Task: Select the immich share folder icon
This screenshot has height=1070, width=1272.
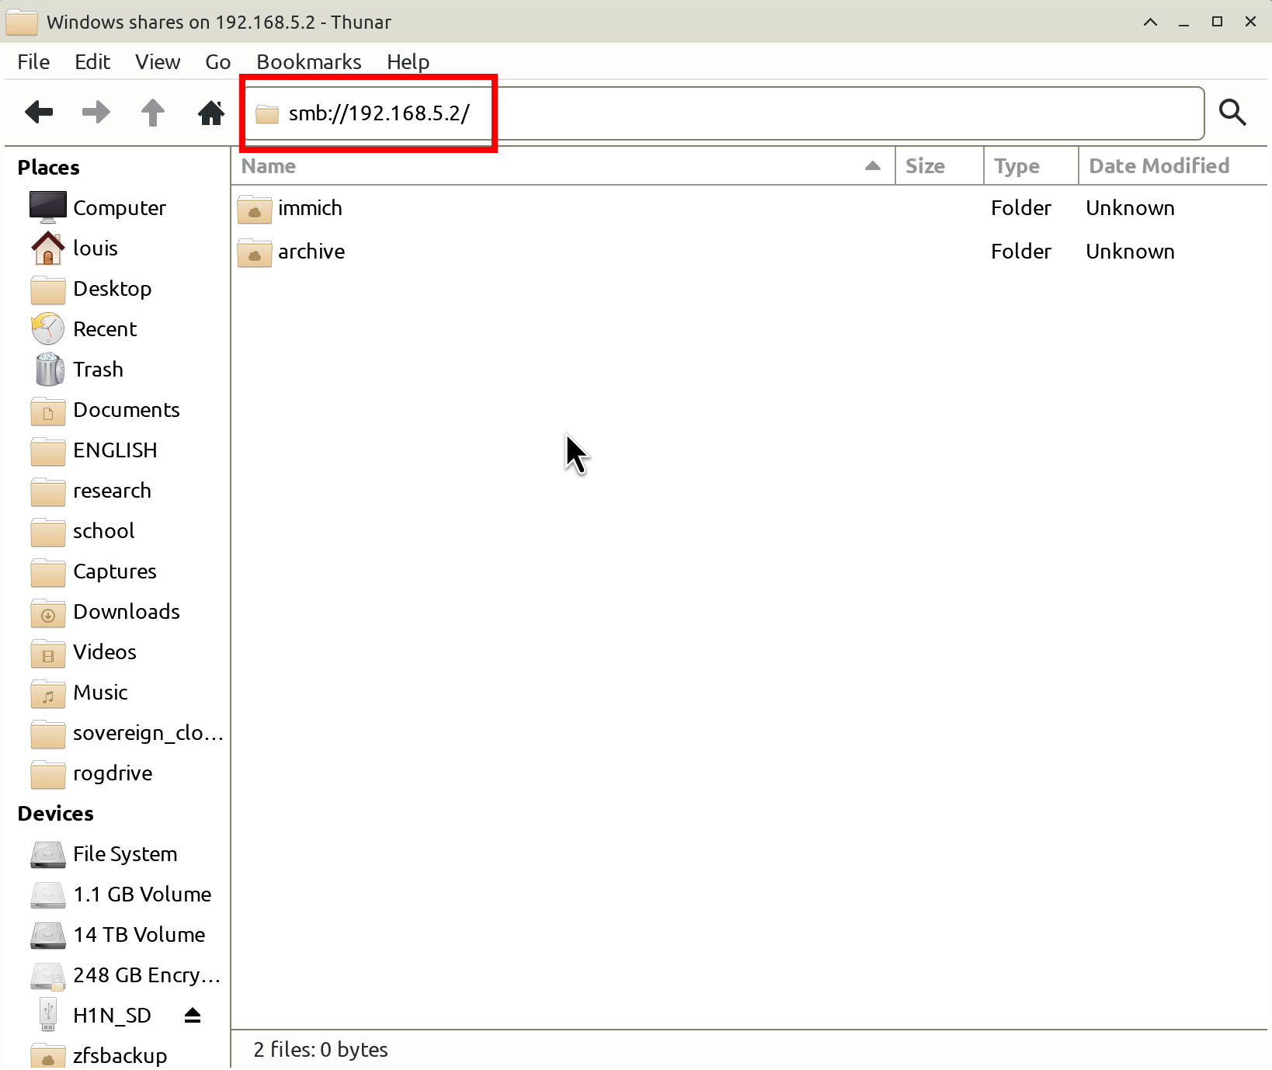Action: coord(255,209)
